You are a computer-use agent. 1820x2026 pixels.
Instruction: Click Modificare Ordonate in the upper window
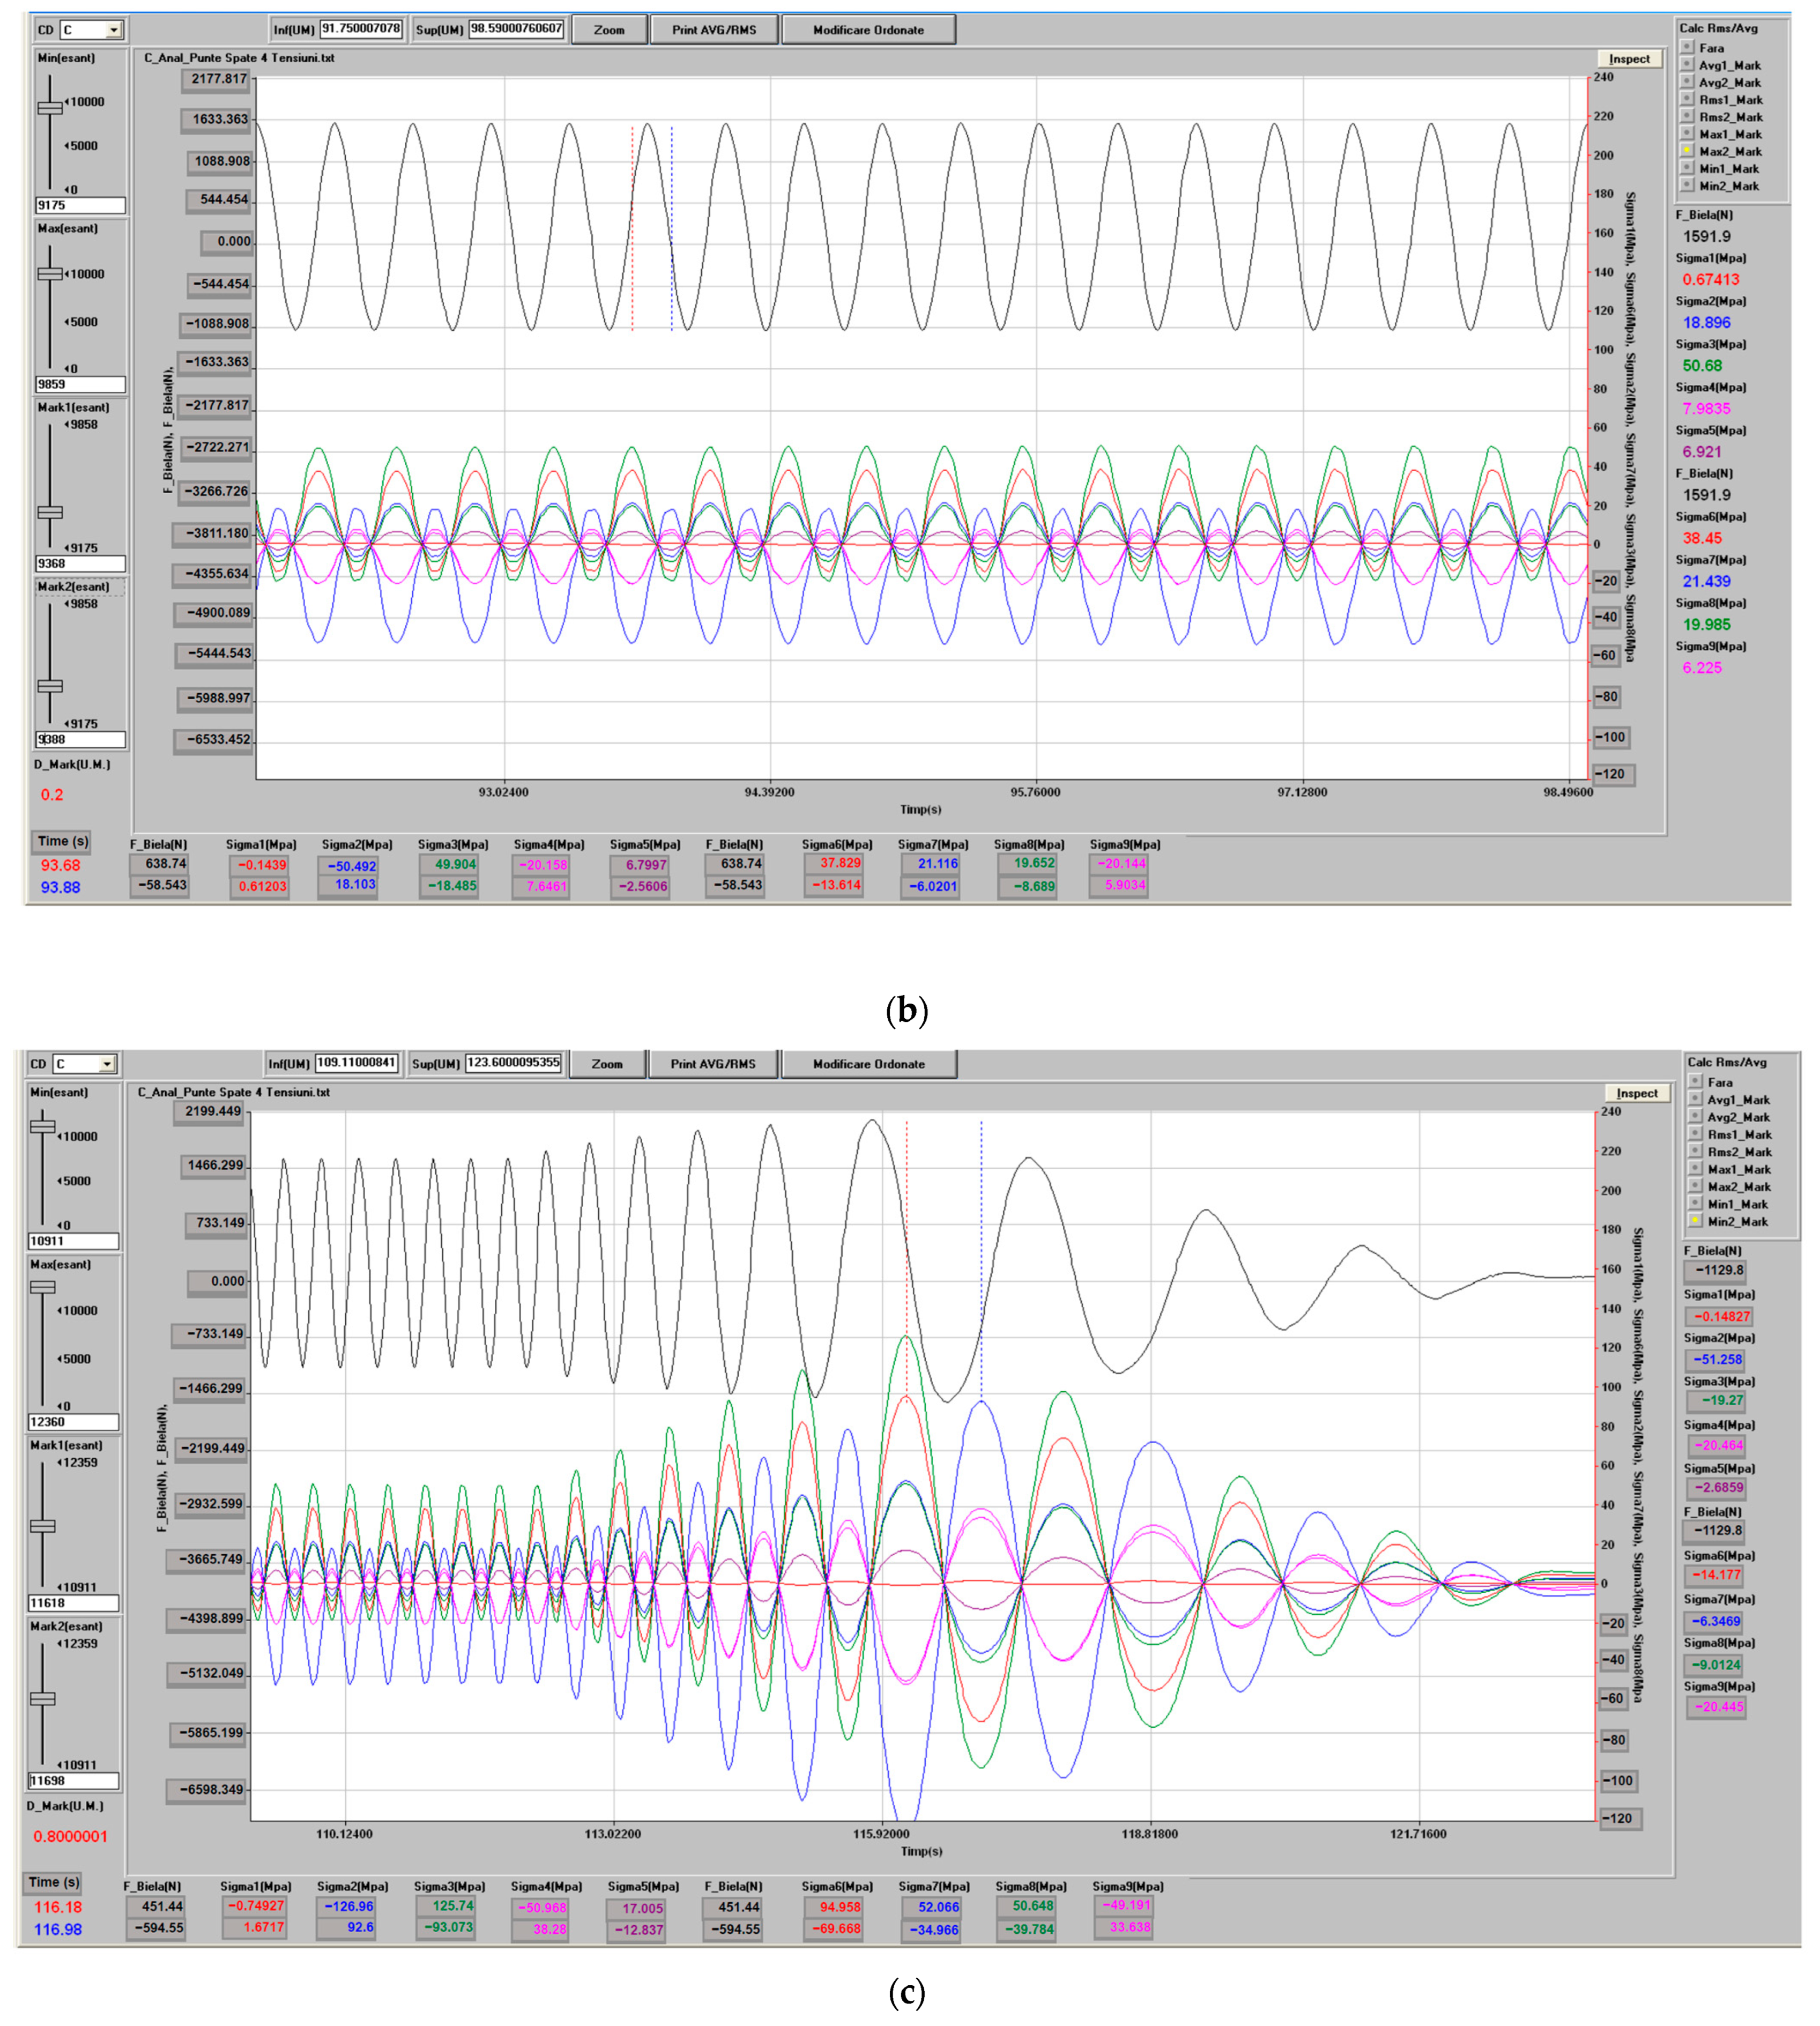coord(868,30)
